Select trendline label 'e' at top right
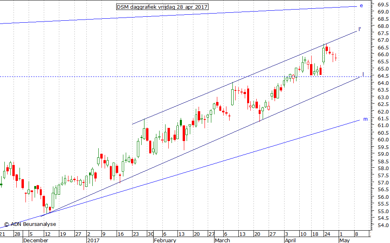Image resolution: width=390 pixels, height=243 pixels. coord(361,6)
